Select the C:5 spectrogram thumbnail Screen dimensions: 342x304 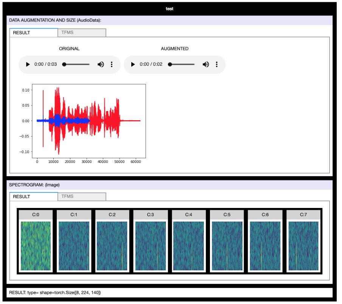point(227,246)
